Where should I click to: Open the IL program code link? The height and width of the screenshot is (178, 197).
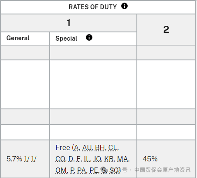coord(87,159)
